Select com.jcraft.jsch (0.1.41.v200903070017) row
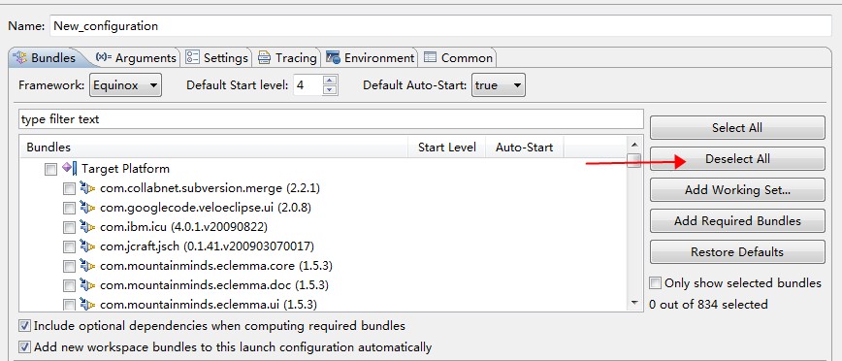842x361 pixels. point(323,246)
